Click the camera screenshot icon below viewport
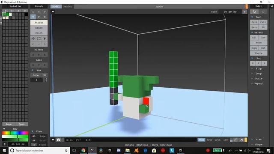The width and height of the screenshot is (274, 154). click(59, 140)
